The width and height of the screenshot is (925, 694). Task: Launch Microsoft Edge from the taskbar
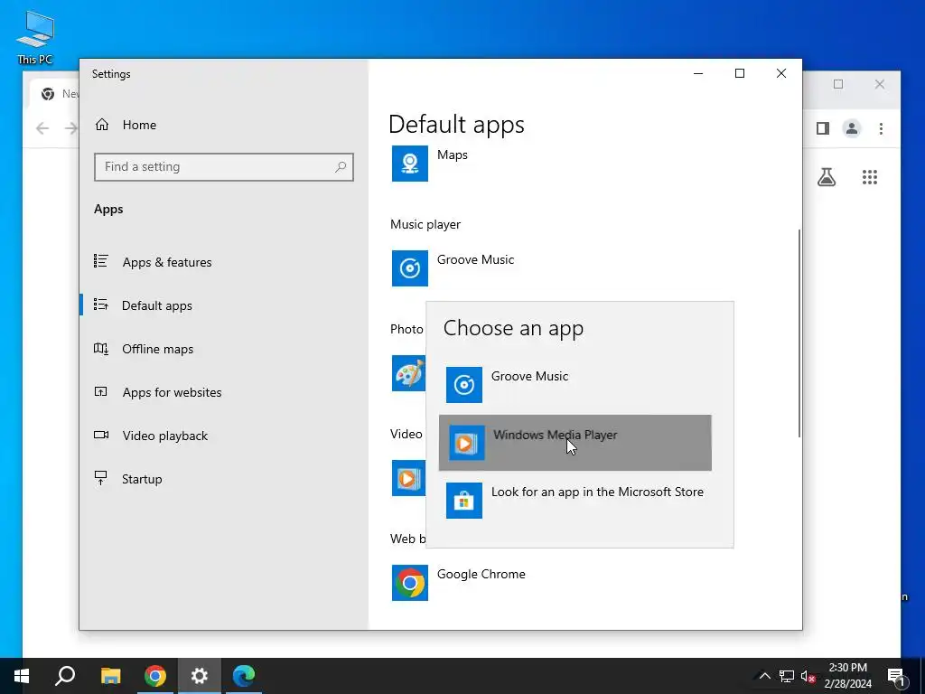coord(244,676)
